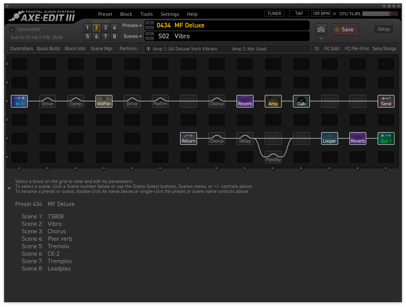
Task: Open the Presets dropdown
Action: click(x=131, y=25)
